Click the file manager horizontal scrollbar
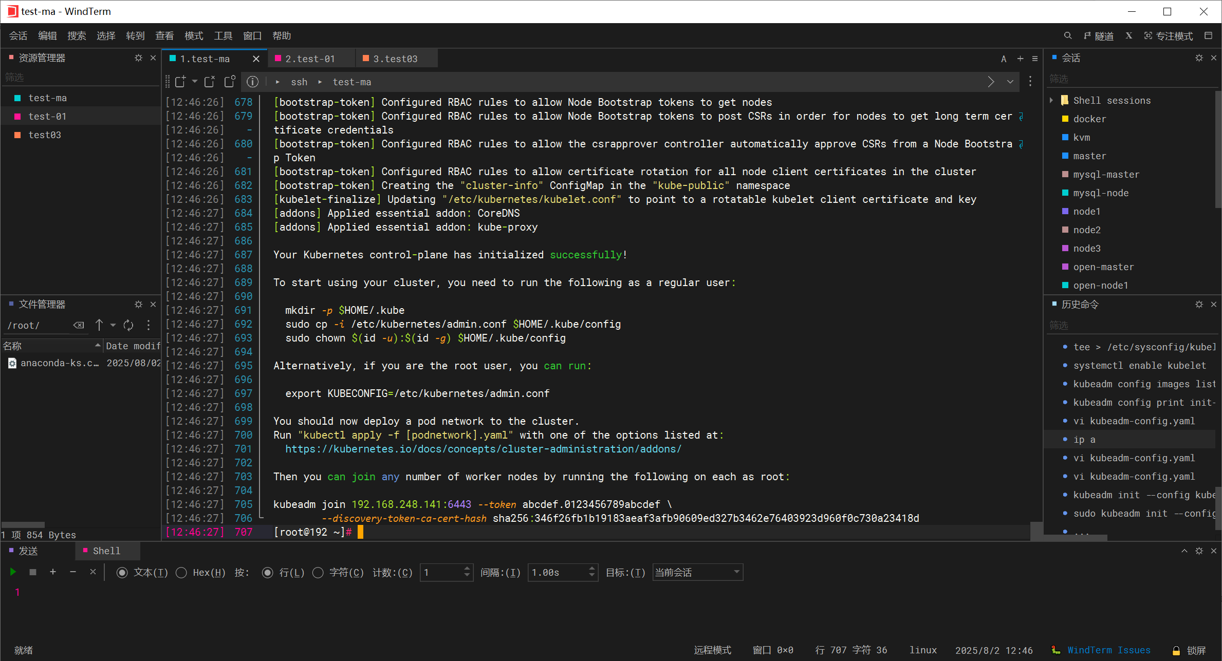 (23, 524)
